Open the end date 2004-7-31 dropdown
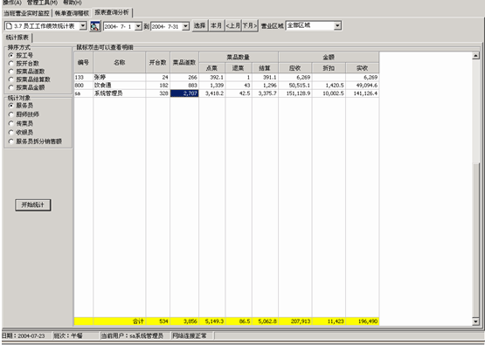Screen dimensions: 485x345 coord(185,26)
